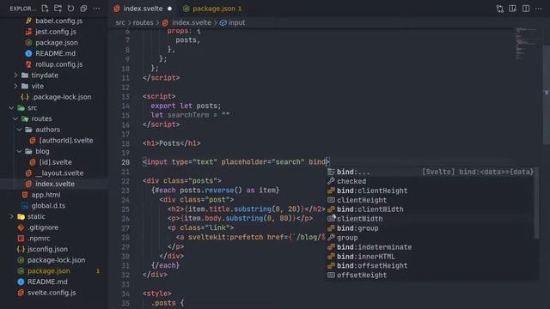Open global.d.ts file

(x=48, y=206)
